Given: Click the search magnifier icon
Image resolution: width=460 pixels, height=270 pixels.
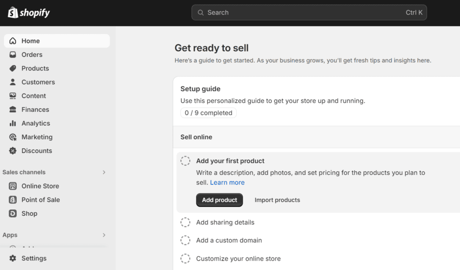Looking at the screenshot, I should (201, 13).
